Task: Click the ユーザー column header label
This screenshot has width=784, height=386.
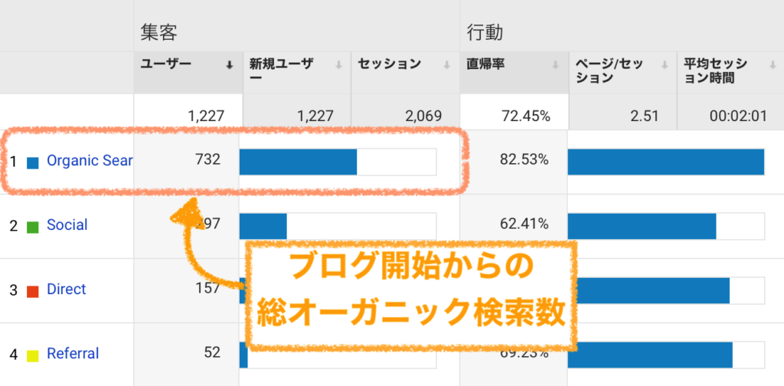Action: pos(166,64)
